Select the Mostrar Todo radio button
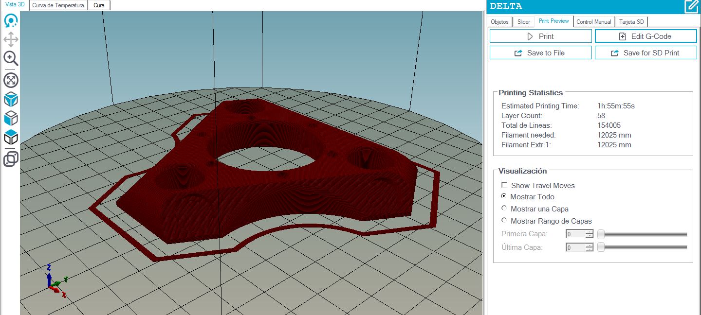This screenshot has height=315, width=701. pos(504,196)
